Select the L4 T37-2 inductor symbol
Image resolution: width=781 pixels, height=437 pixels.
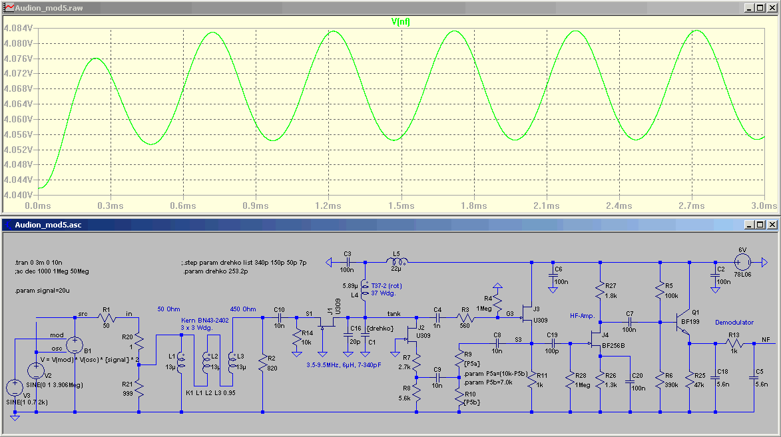coord(365,290)
